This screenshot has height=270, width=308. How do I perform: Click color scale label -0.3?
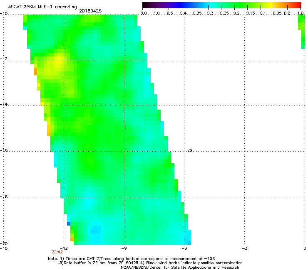pyautogui.click(x=209, y=13)
